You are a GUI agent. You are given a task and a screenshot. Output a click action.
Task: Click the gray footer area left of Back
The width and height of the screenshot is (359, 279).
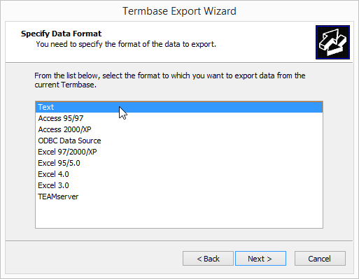point(93,258)
